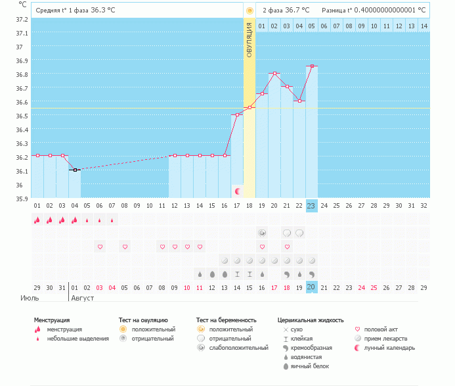Open negative pregnancy test icon on cycle day 21
The height and width of the screenshot is (386, 455).
point(287,233)
